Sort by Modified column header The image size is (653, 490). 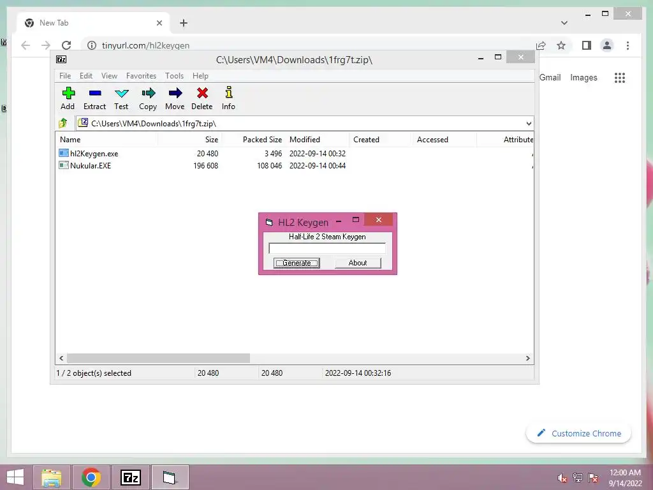click(318, 140)
